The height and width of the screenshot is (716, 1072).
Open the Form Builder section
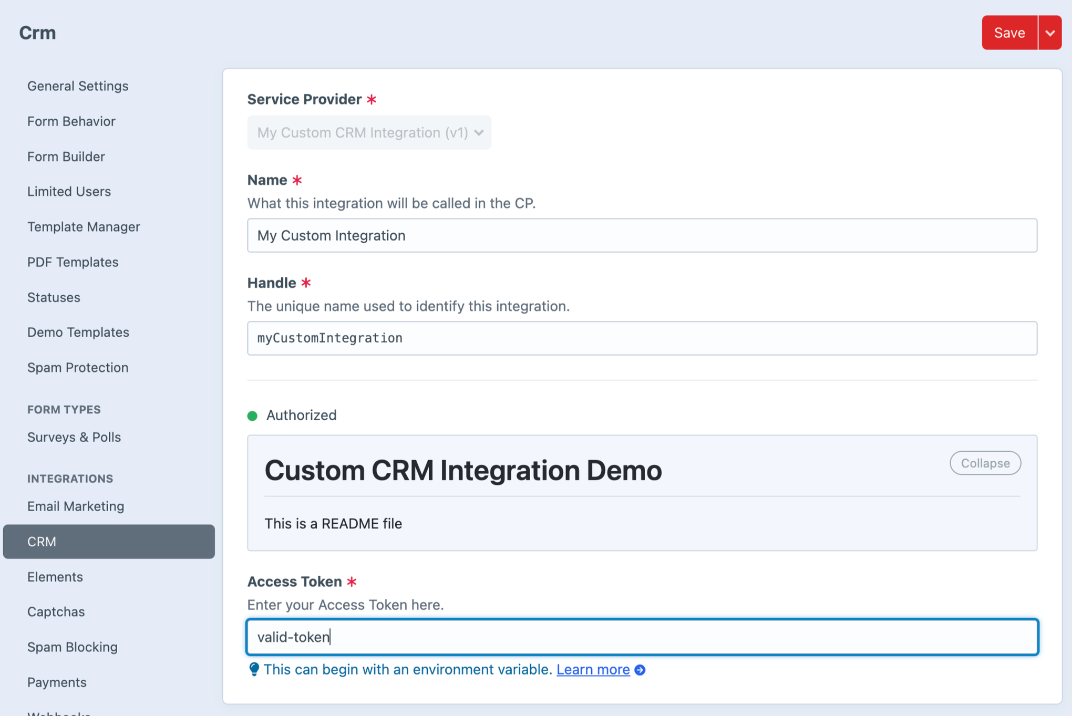coord(66,156)
